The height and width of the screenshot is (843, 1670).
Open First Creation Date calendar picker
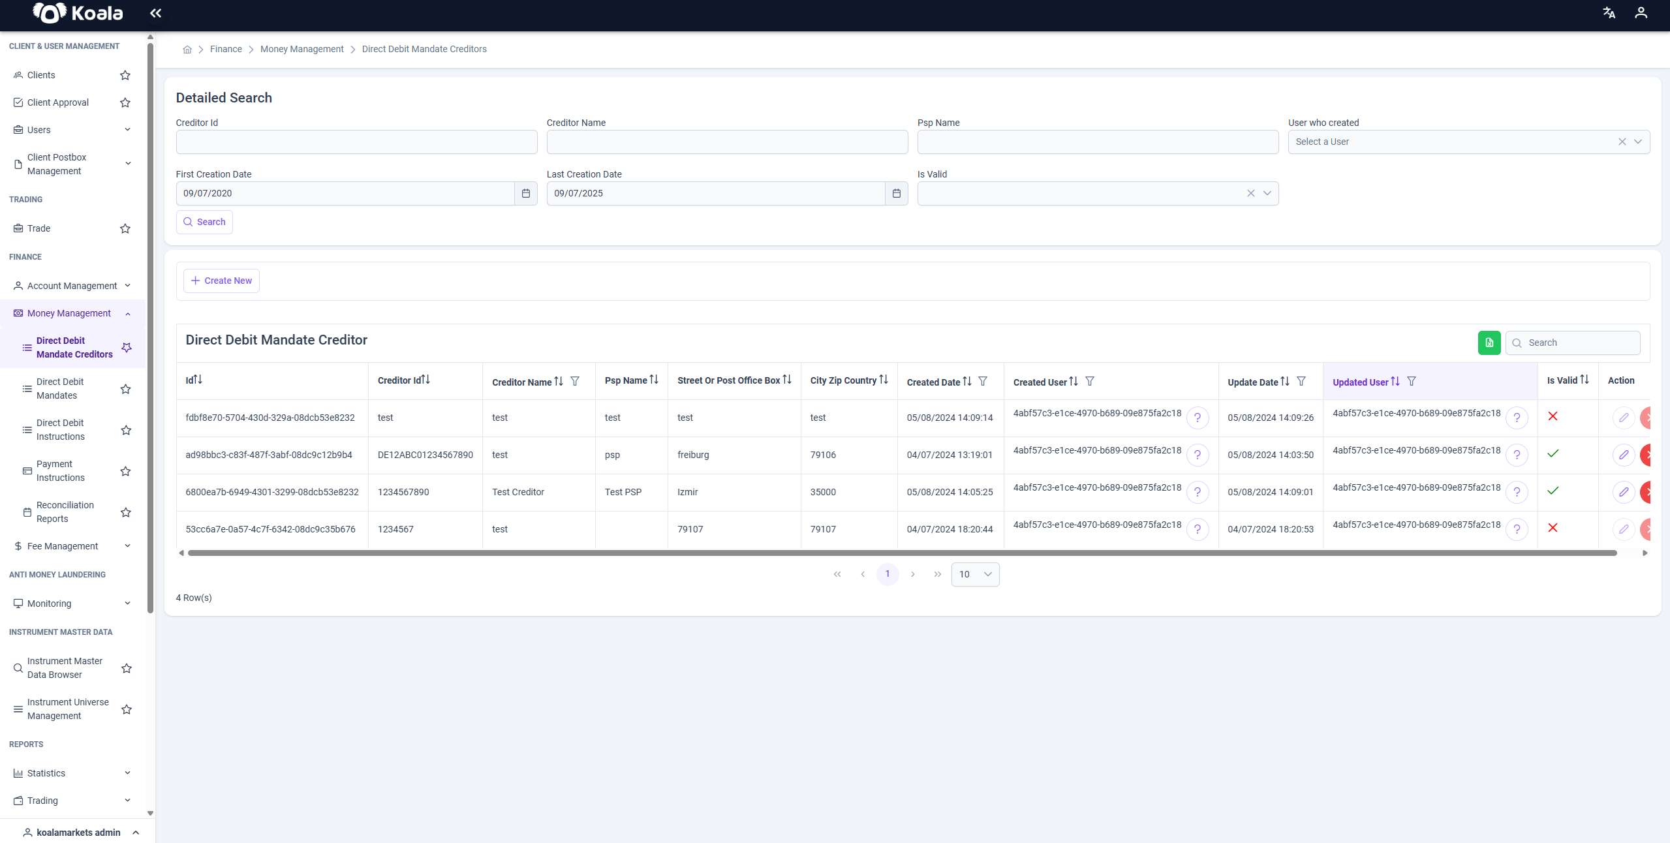click(526, 193)
